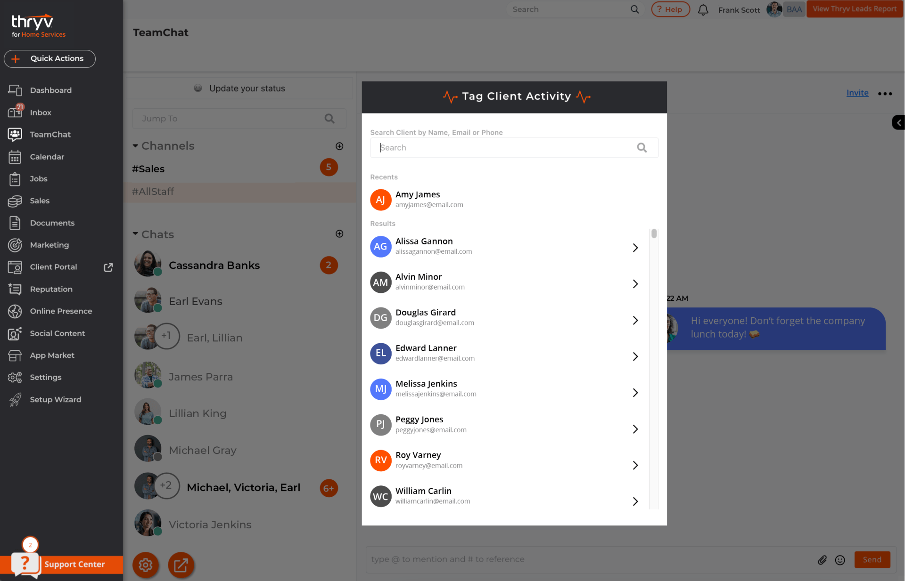Open the Online Presence globe icon
Screen dimensions: 905x581
pyautogui.click(x=15, y=311)
